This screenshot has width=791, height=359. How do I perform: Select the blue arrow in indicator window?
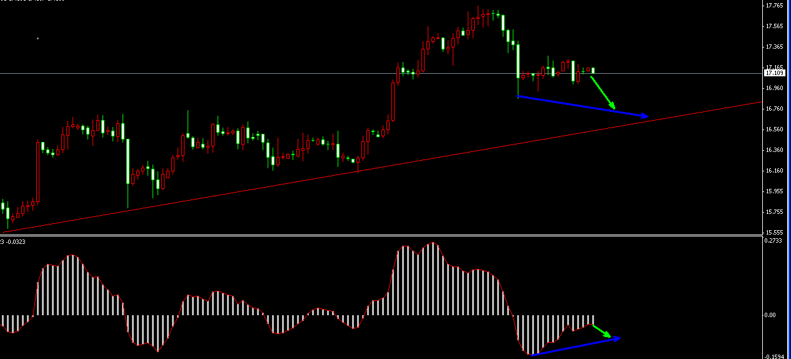coord(575,346)
